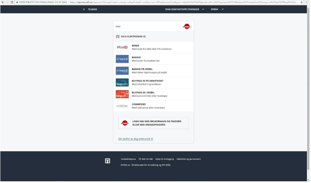
Task: Click 'Med sikker legitimasjon på mobil' text
Action: tap(149, 72)
